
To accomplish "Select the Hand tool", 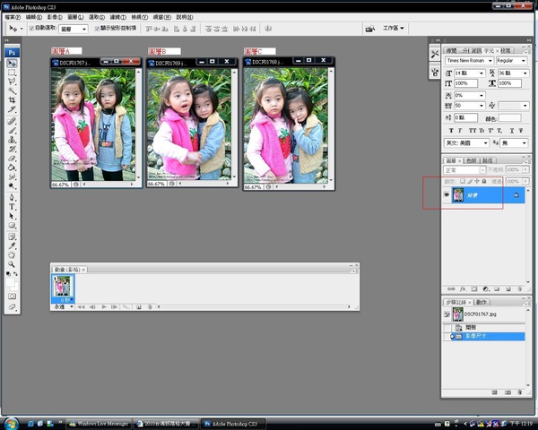I will coord(12,255).
